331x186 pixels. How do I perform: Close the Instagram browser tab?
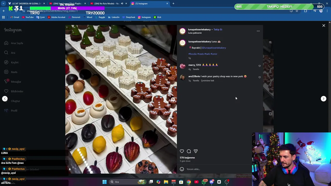pos(167,4)
